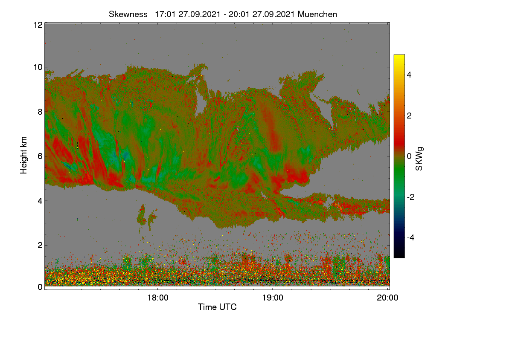
Task: Click the 'Time UTC' x-axis label
Action: (x=217, y=307)
